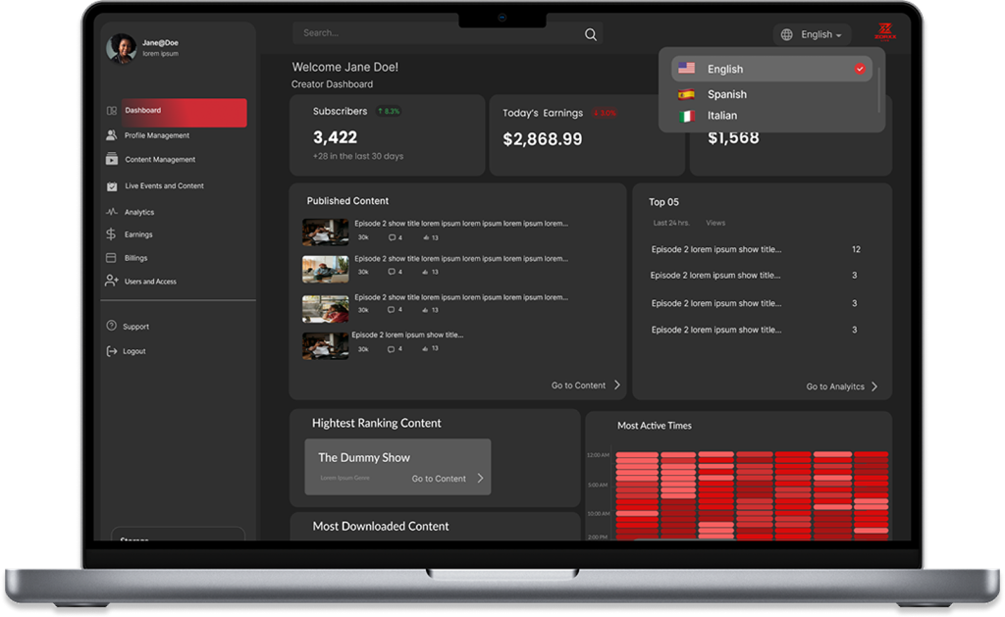Screen dimensions: 1005x617
Task: Open Live Events and Content section
Action: [x=164, y=185]
